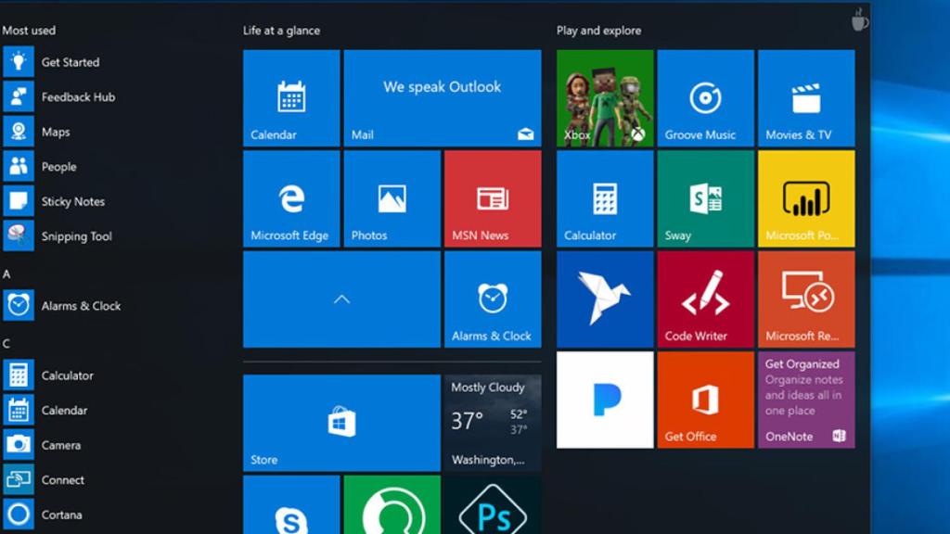Launch Groove Music
Image resolution: width=950 pixels, height=534 pixels.
(x=705, y=98)
